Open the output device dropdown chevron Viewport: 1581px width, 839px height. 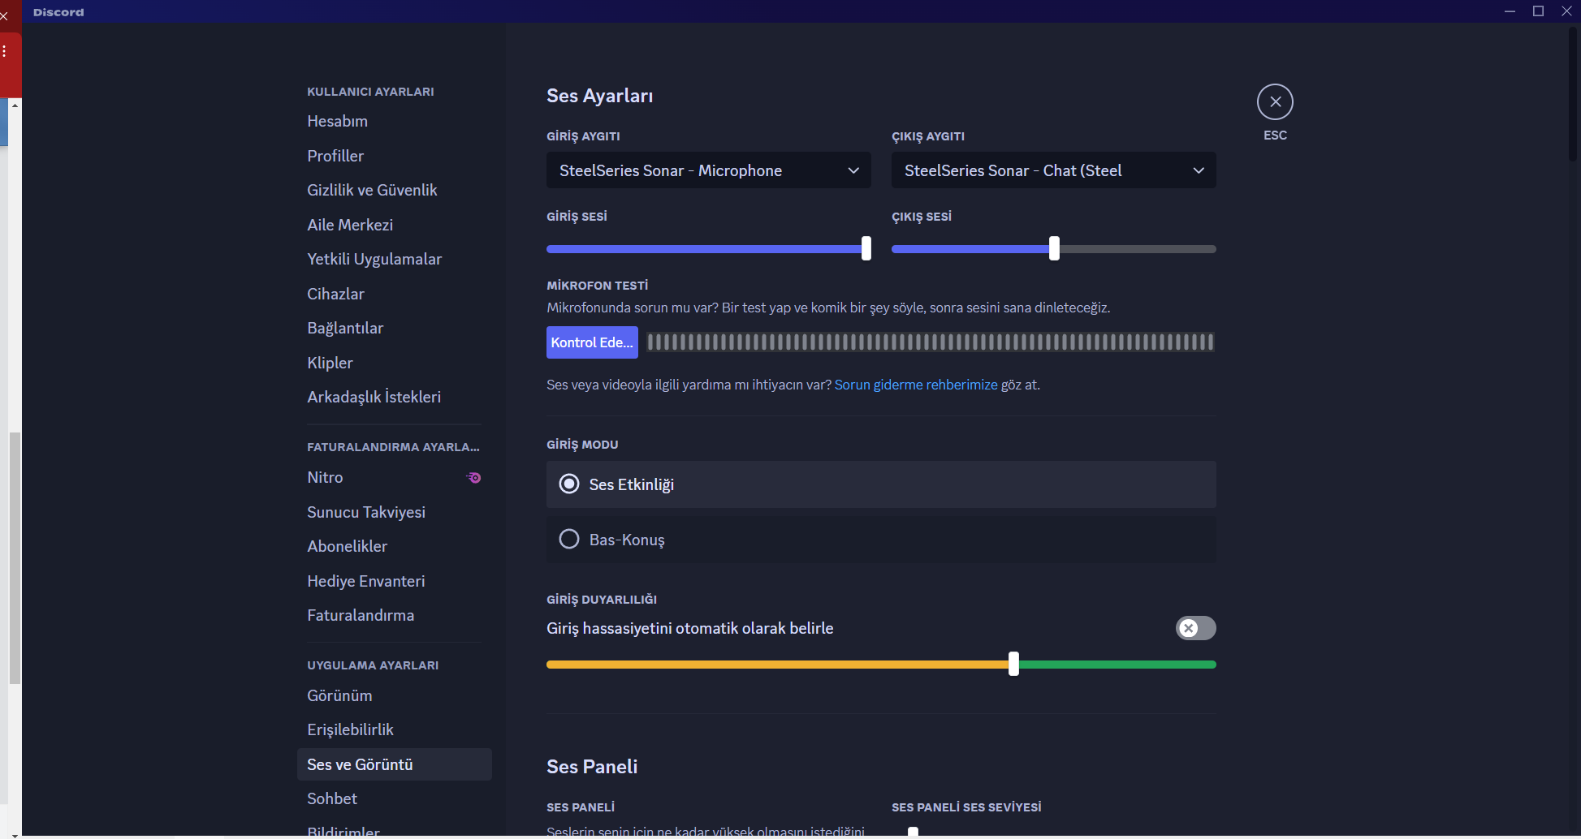[1199, 170]
